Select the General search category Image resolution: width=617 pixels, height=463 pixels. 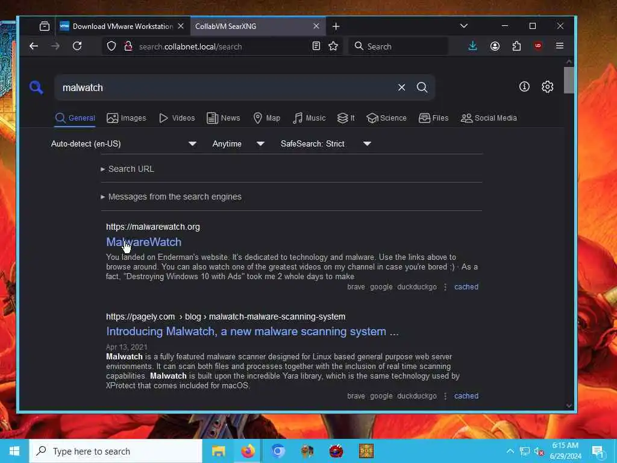(x=75, y=118)
